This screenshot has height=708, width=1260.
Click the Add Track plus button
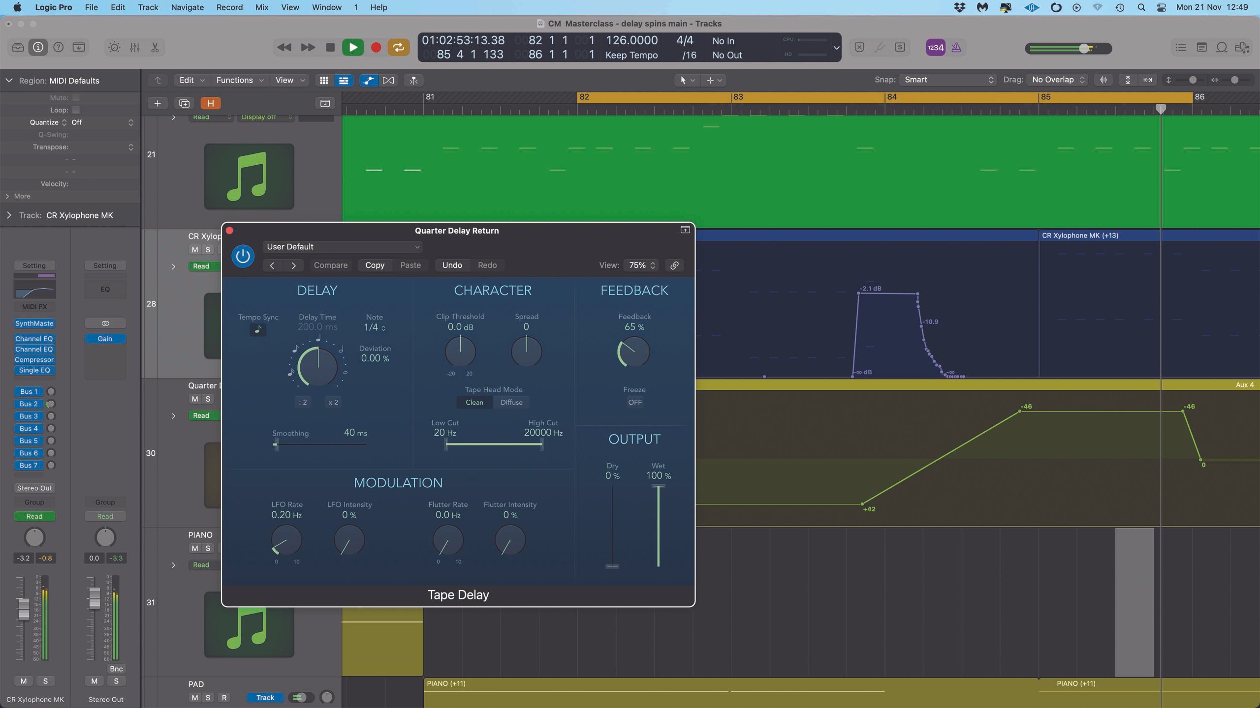tap(157, 103)
